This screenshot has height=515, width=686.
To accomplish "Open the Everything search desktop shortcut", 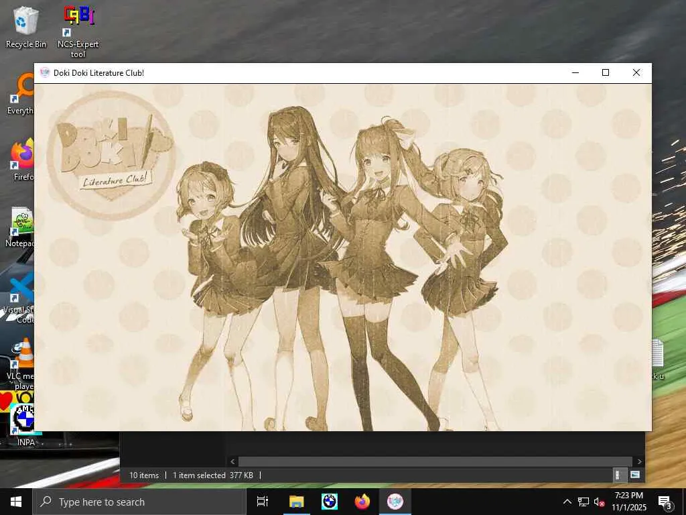I will coord(21,94).
